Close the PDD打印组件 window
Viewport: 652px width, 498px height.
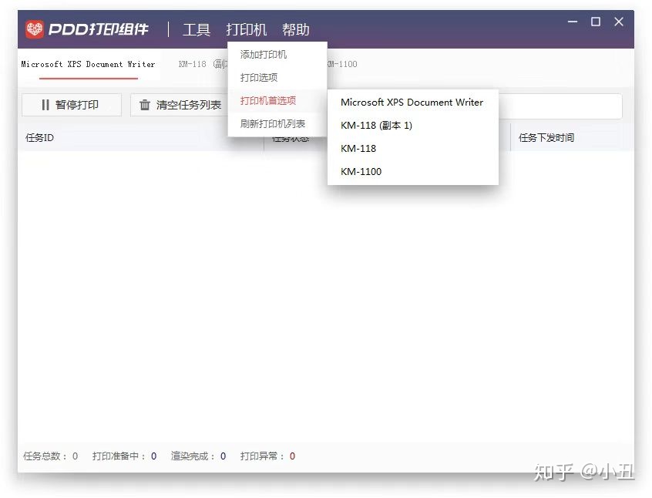[x=619, y=22]
